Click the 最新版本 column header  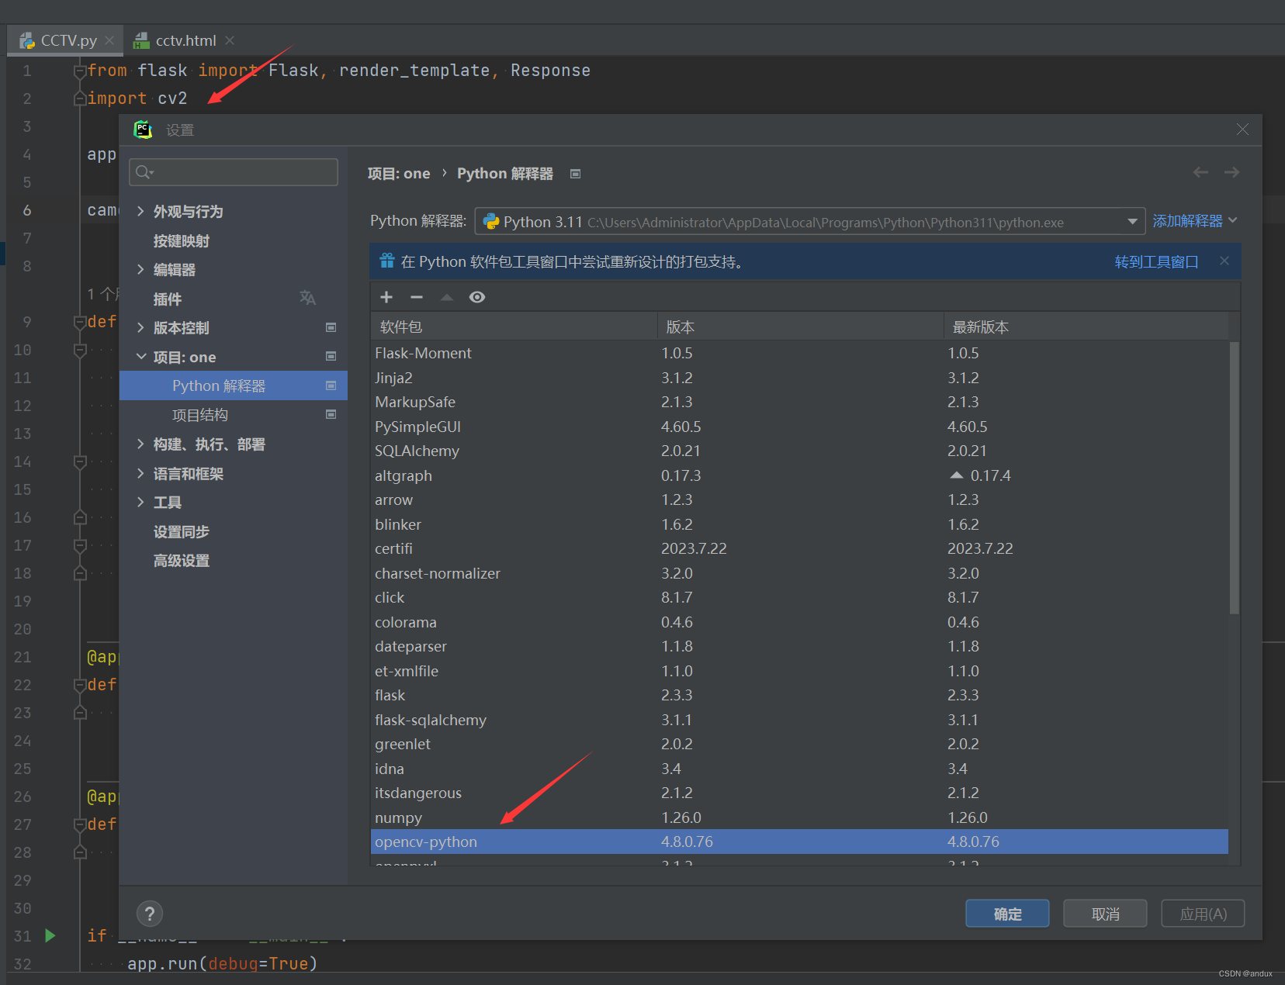(x=1086, y=327)
